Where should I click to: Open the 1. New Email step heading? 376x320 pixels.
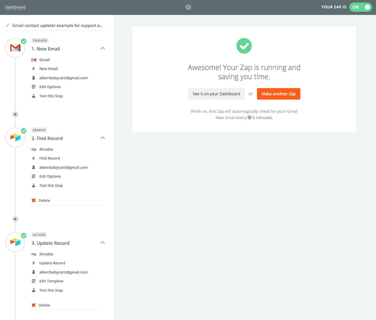[x=46, y=49]
